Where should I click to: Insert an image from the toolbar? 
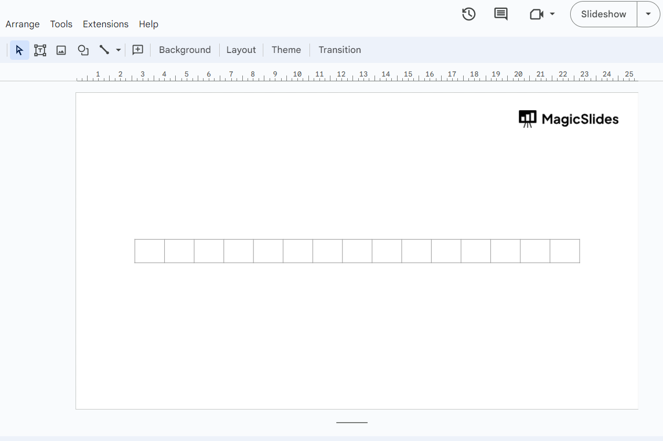click(x=61, y=50)
